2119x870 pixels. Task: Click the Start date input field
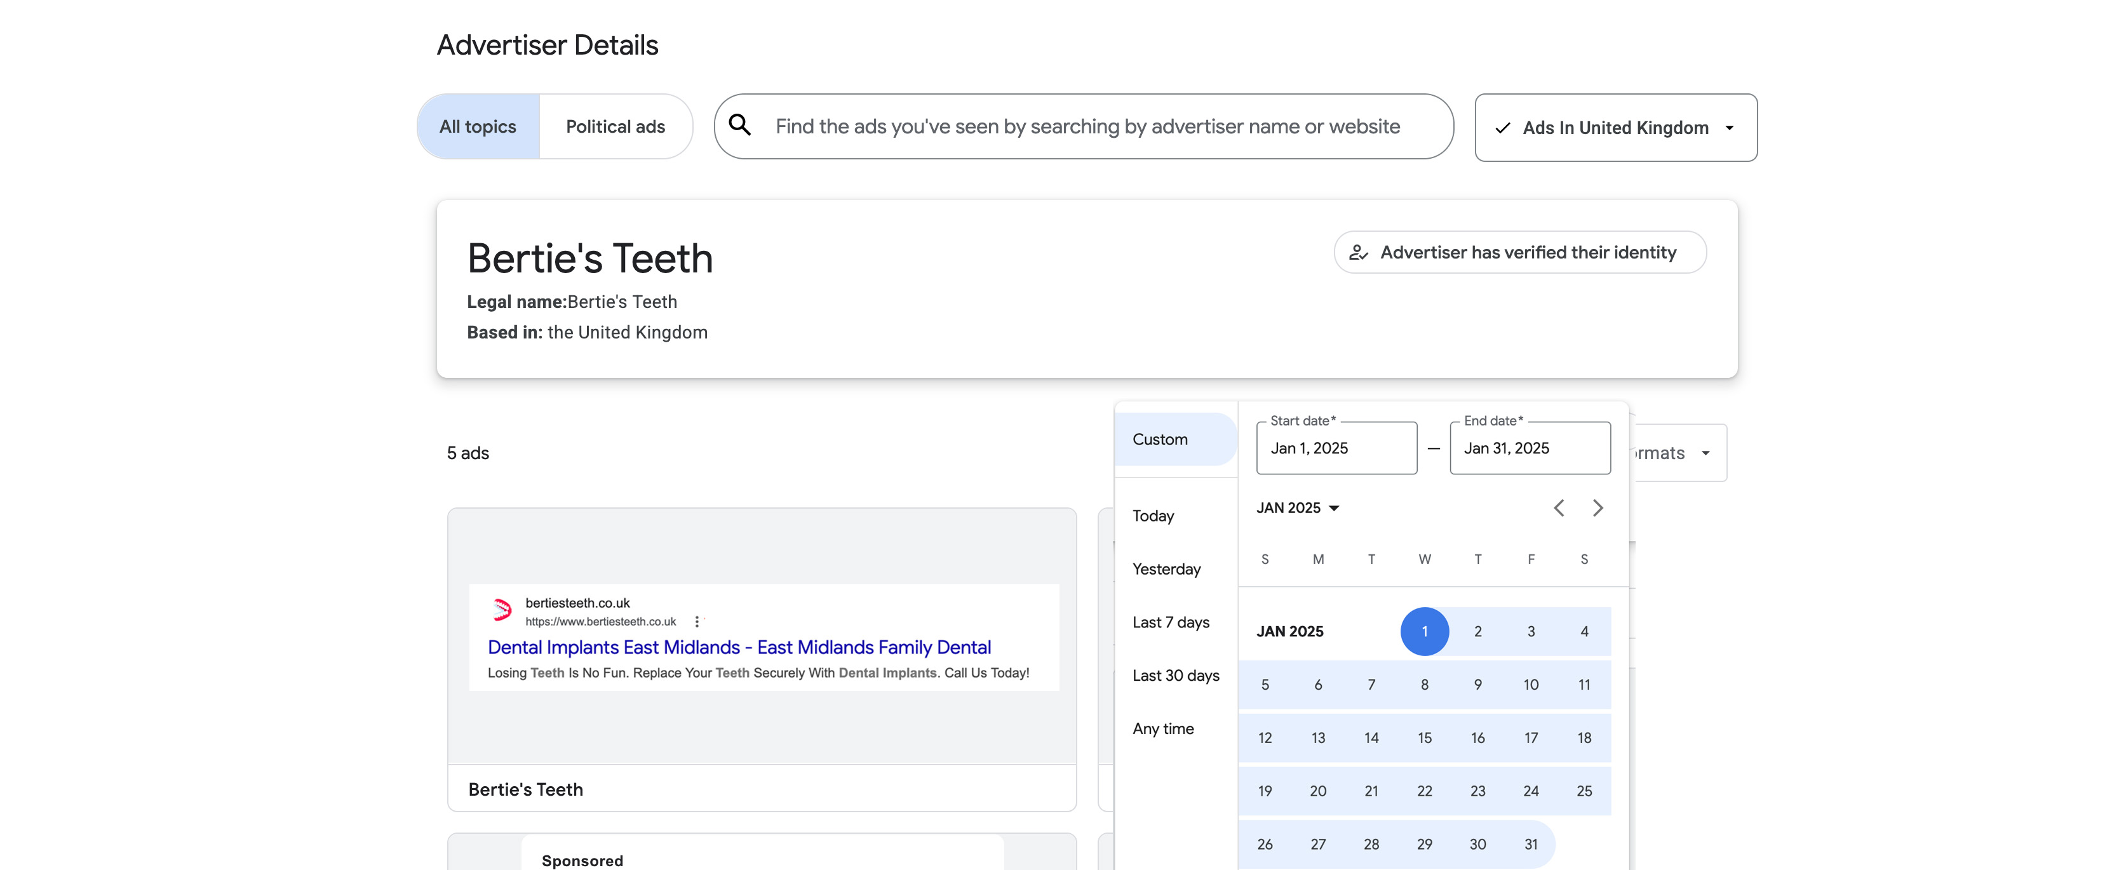[1336, 448]
